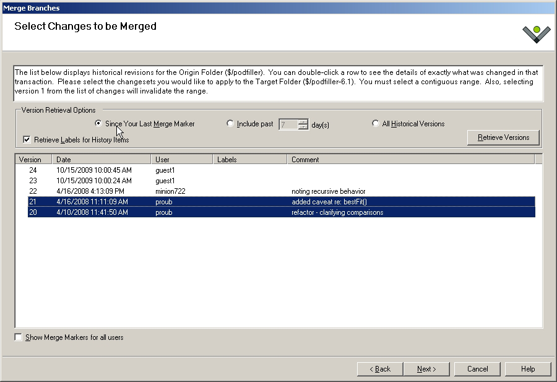The width and height of the screenshot is (557, 382).
Task: Choose the Include past days radio button
Action: tap(231, 124)
